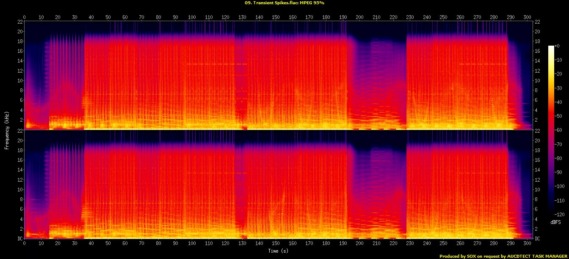Click the "Time (s)" axis label

279,251
